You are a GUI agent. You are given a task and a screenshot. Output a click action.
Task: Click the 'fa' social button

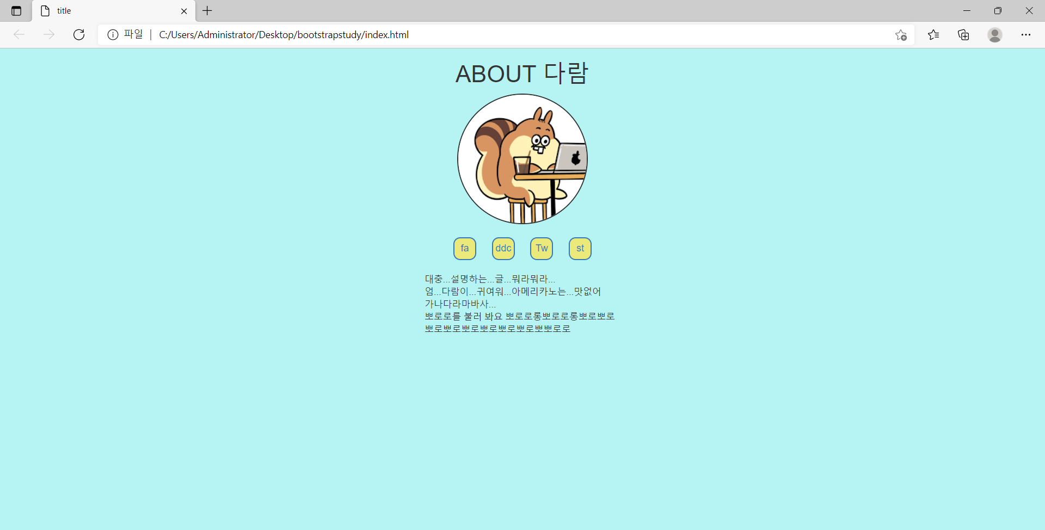465,249
